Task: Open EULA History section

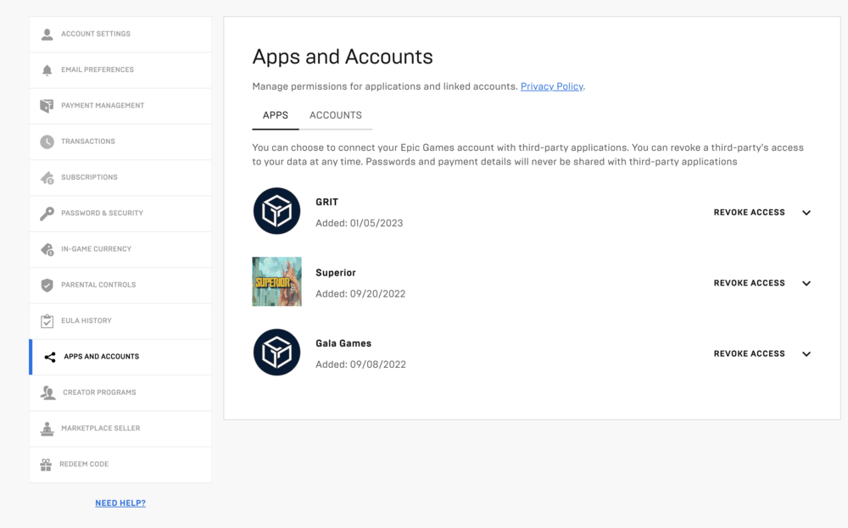Action: tap(120, 321)
